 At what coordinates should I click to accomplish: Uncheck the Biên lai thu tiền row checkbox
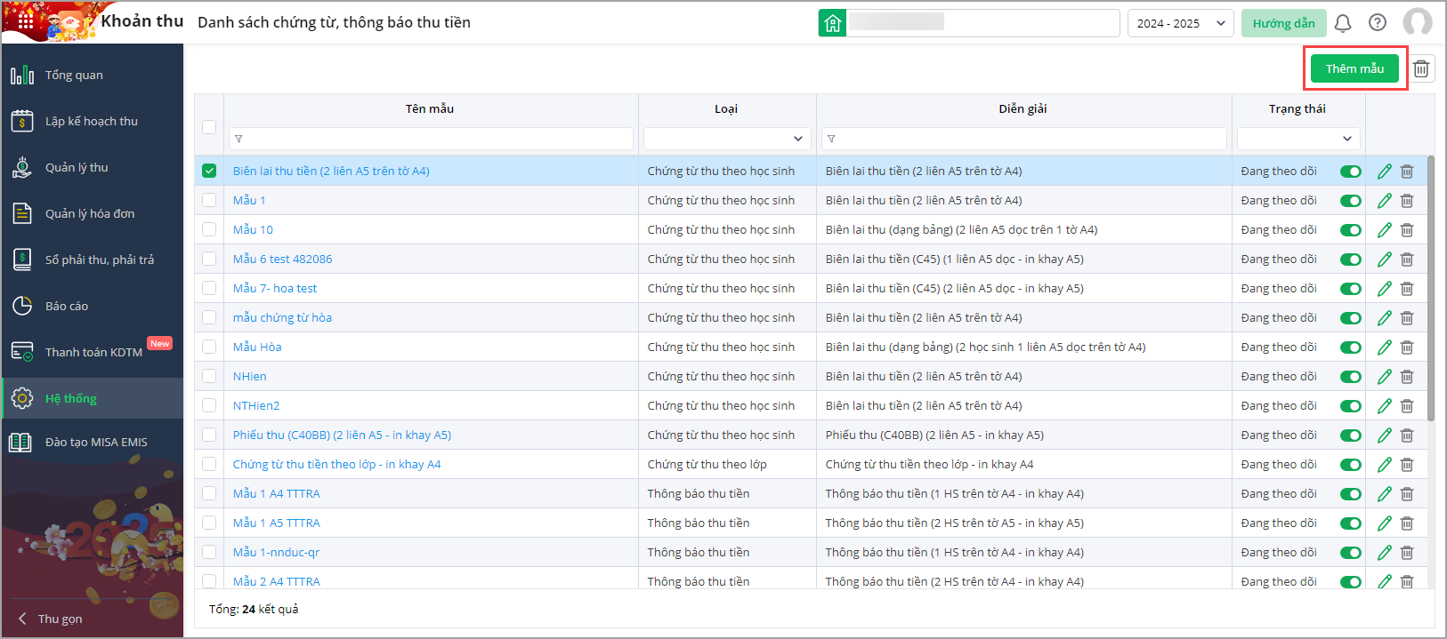pyautogui.click(x=209, y=171)
